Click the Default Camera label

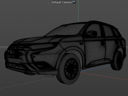coord(62,2)
